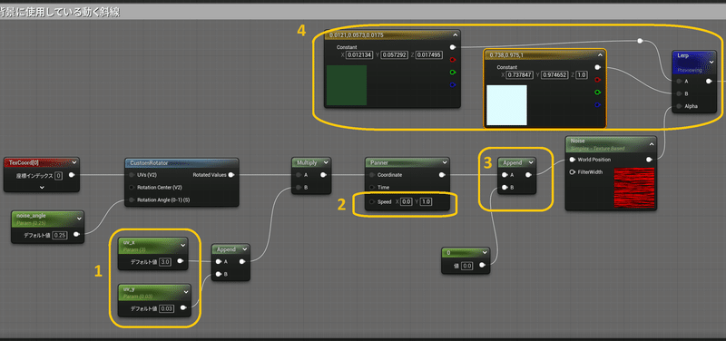Open the Panner node dropdown arrow
The height and width of the screenshot is (341, 726).
tap(445, 163)
